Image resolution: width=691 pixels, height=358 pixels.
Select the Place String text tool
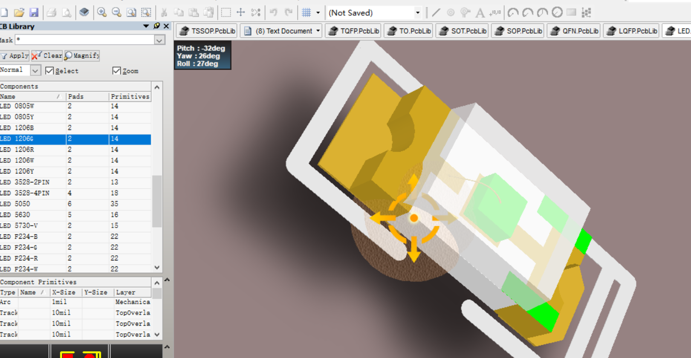coord(480,12)
